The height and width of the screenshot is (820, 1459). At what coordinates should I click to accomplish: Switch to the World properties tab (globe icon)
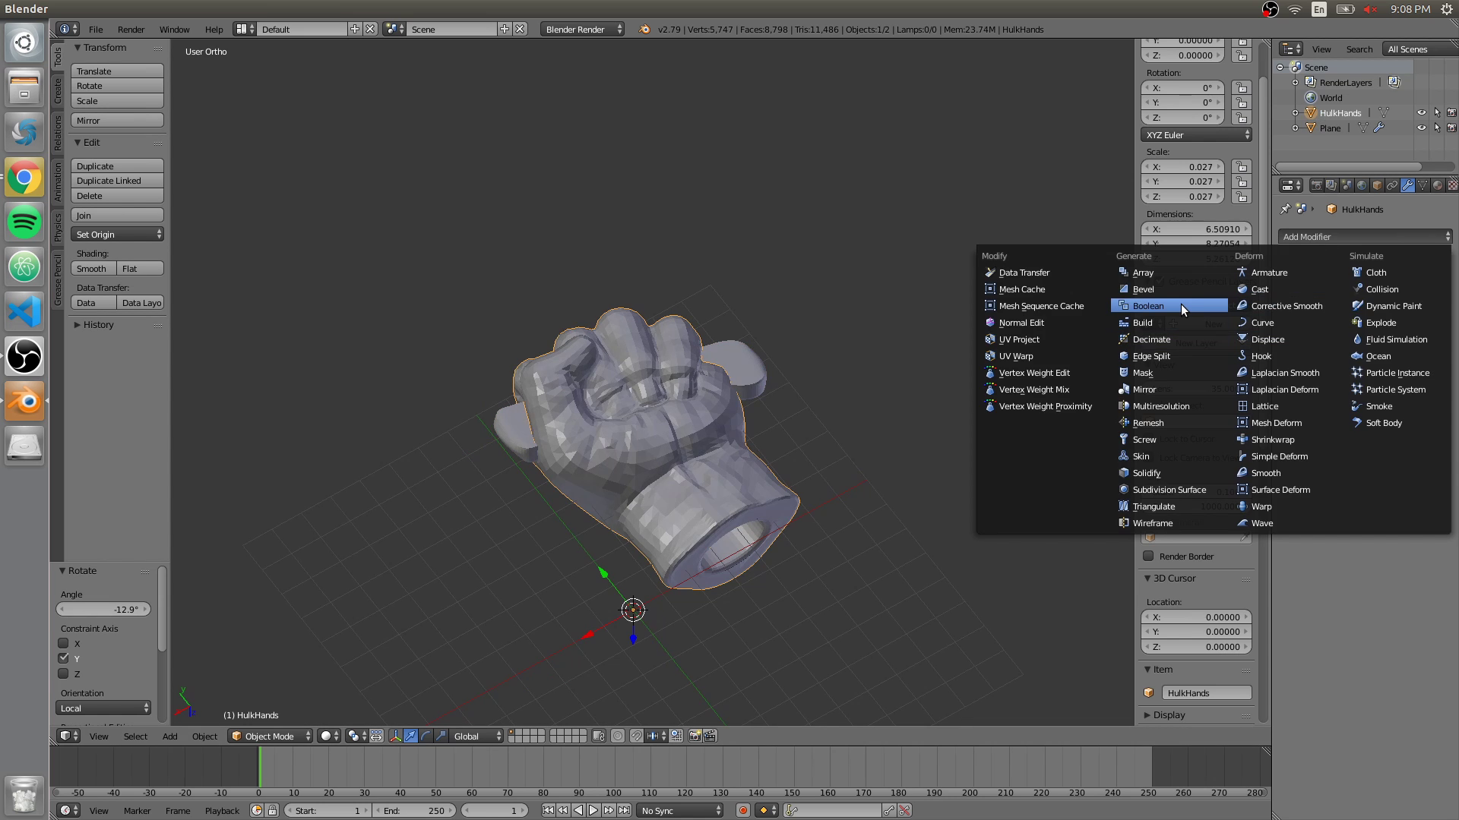pos(1362,185)
